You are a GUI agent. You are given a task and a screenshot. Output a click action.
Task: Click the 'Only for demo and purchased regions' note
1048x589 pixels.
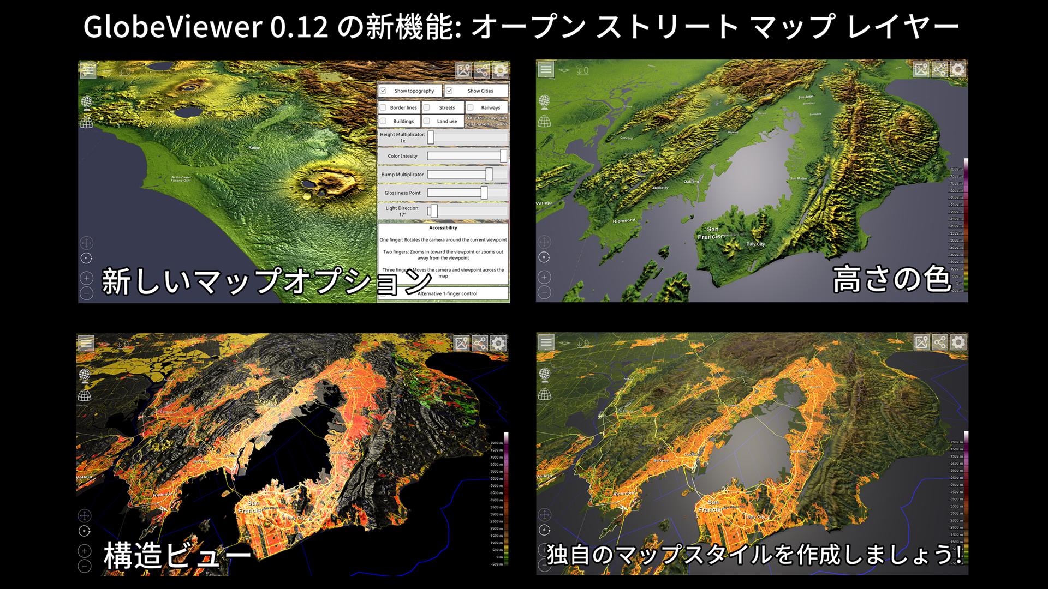point(486,121)
